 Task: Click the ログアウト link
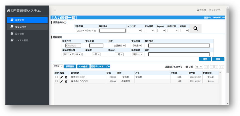point(215,10)
